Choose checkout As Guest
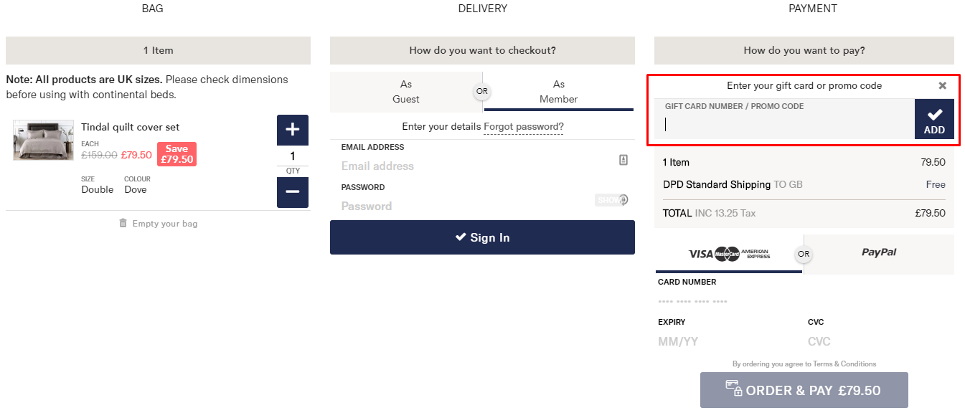 pyautogui.click(x=406, y=92)
